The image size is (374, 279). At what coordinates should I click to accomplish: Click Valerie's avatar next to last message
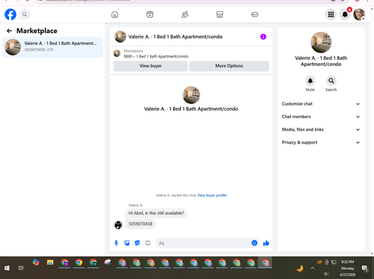(118, 225)
